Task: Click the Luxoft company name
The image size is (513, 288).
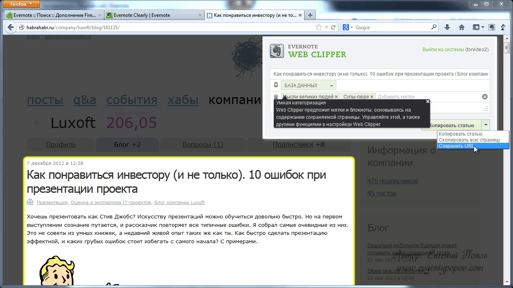Action: [x=73, y=123]
